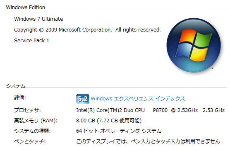Image resolution: width=230 pixels, height=151 pixels.
Task: Click the registered trademark mark beside the logo
Action: pyautogui.click(x=212, y=68)
